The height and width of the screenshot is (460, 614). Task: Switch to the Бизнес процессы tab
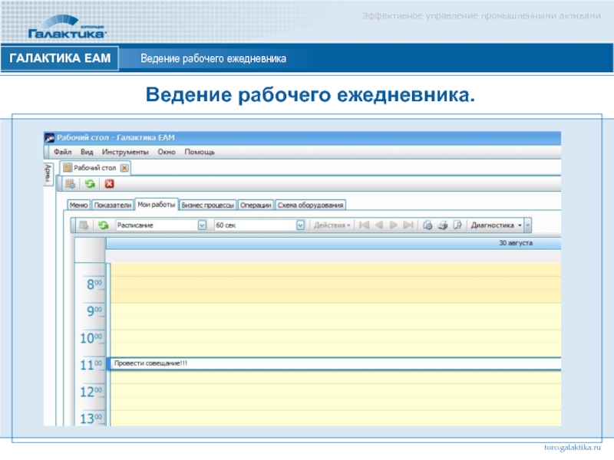pyautogui.click(x=208, y=205)
